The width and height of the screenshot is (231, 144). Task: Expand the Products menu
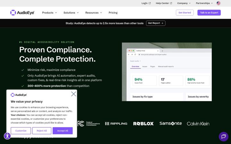[x=49, y=12]
